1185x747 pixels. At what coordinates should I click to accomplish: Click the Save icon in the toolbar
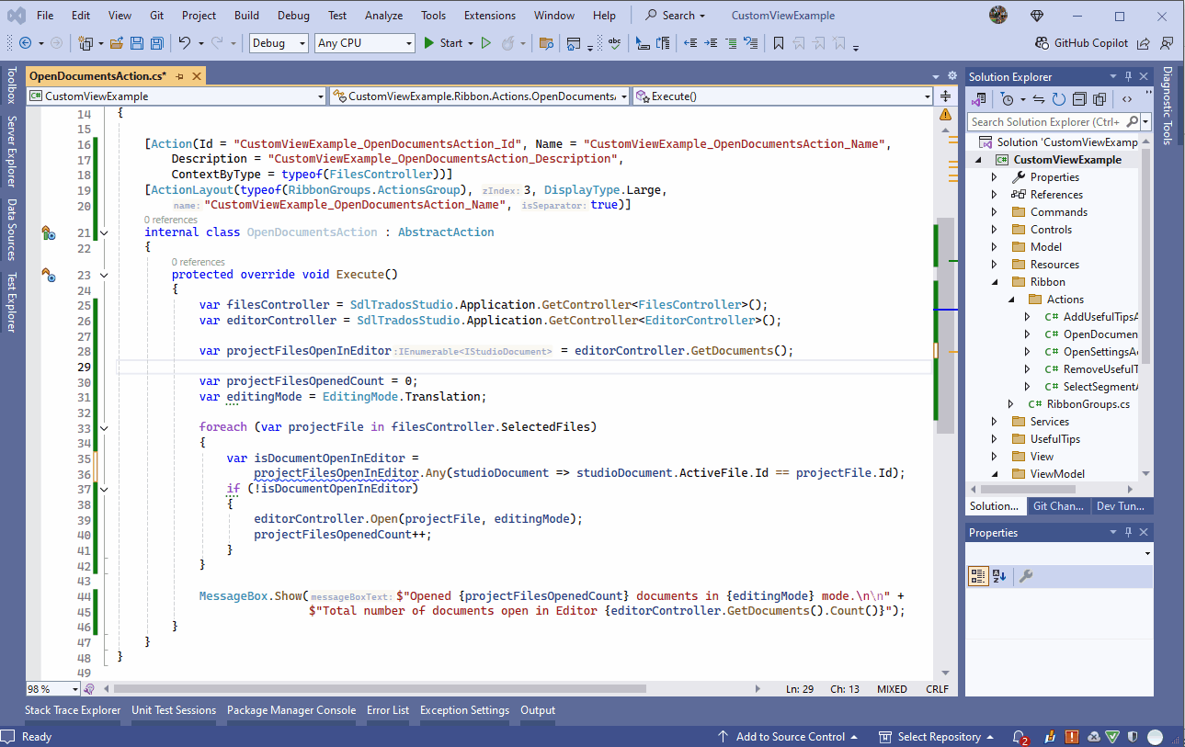136,42
